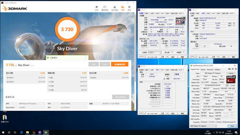This screenshot has height=135, width=240.
Task: Click the GPU-Z refresh icon
Action: tap(232, 69)
